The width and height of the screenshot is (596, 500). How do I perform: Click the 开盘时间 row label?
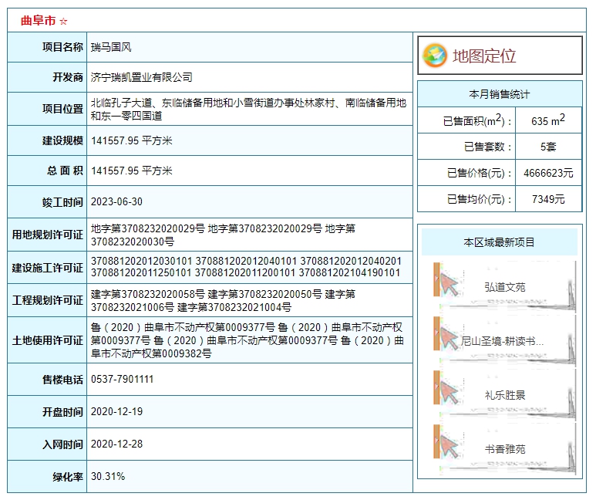point(62,412)
